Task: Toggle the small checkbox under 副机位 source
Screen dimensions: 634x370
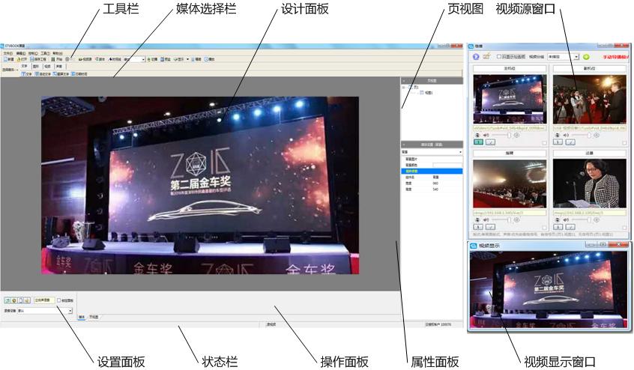Action: click(624, 142)
